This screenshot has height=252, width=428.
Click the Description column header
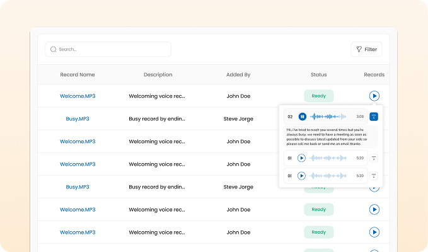(x=158, y=74)
